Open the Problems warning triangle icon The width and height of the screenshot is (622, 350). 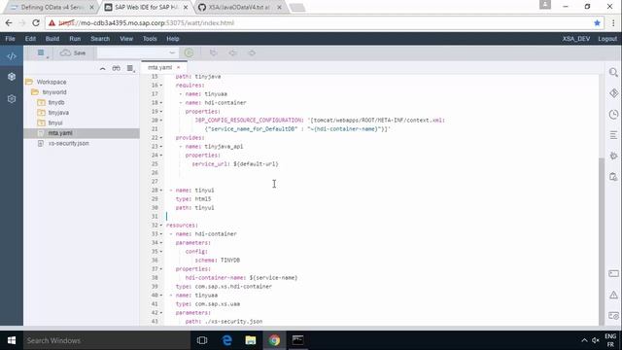tap(613, 295)
